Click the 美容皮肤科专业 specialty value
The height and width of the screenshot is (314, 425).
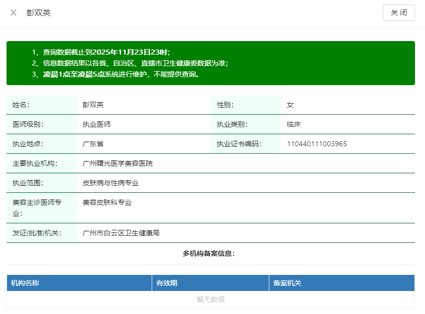click(x=107, y=202)
